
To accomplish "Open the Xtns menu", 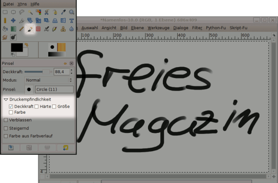I will [22, 4].
